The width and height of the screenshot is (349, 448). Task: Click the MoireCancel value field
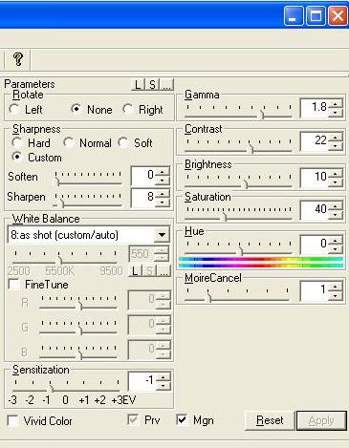click(x=315, y=290)
